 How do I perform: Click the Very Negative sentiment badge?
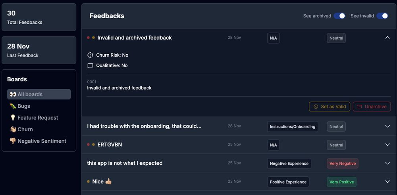[343, 163]
